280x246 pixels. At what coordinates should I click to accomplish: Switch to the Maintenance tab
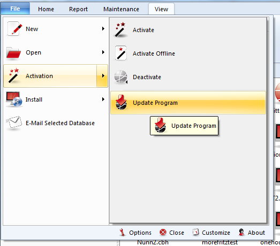pos(121,9)
